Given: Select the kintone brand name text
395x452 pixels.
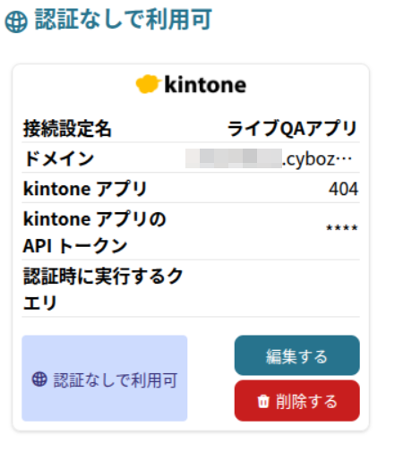Looking at the screenshot, I should 205,85.
